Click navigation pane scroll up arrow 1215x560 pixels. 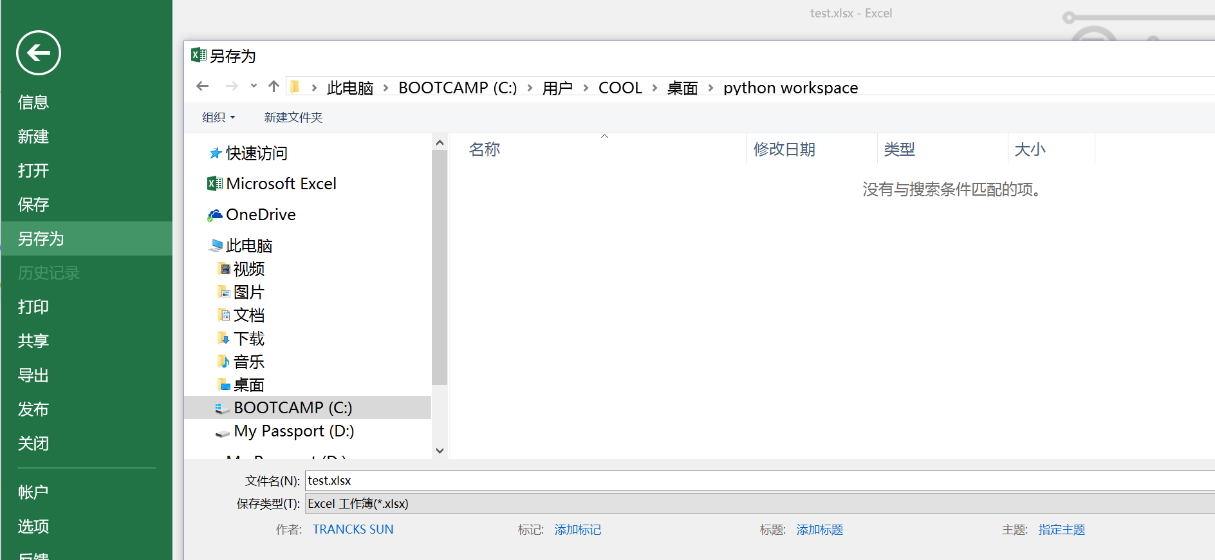440,143
